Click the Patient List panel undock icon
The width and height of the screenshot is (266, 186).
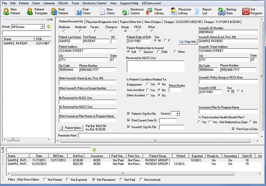48,19
